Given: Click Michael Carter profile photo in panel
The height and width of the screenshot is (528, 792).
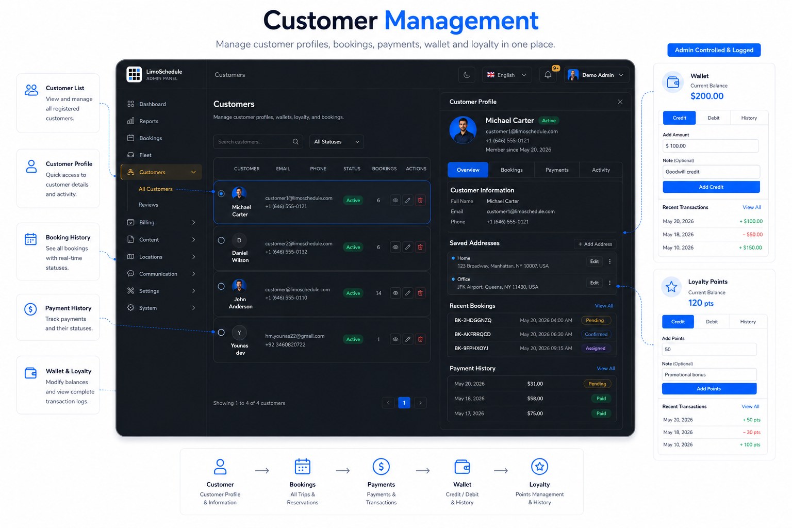Looking at the screenshot, I should [x=463, y=130].
